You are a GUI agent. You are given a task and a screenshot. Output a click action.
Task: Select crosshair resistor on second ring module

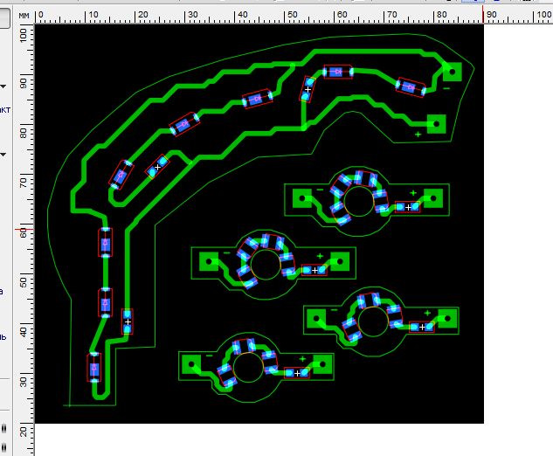tap(315, 270)
